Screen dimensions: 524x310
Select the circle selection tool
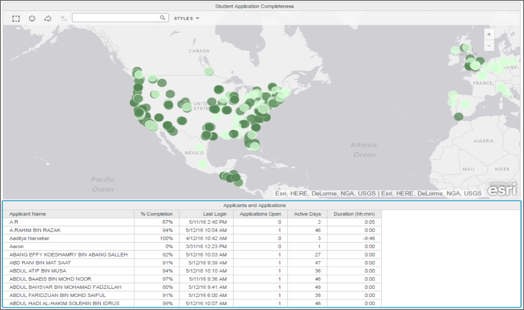(x=32, y=18)
